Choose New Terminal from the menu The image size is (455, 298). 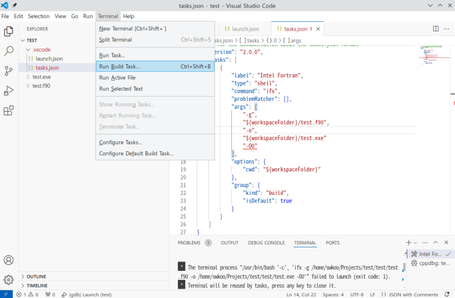point(155,28)
